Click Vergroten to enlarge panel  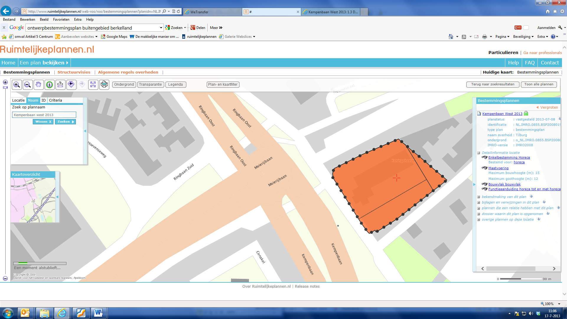(x=547, y=108)
